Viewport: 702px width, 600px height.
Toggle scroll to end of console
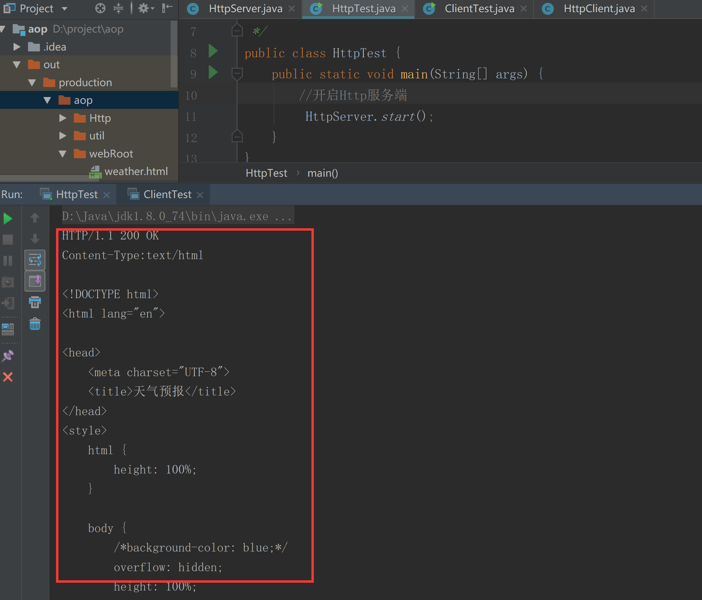pyautogui.click(x=35, y=281)
